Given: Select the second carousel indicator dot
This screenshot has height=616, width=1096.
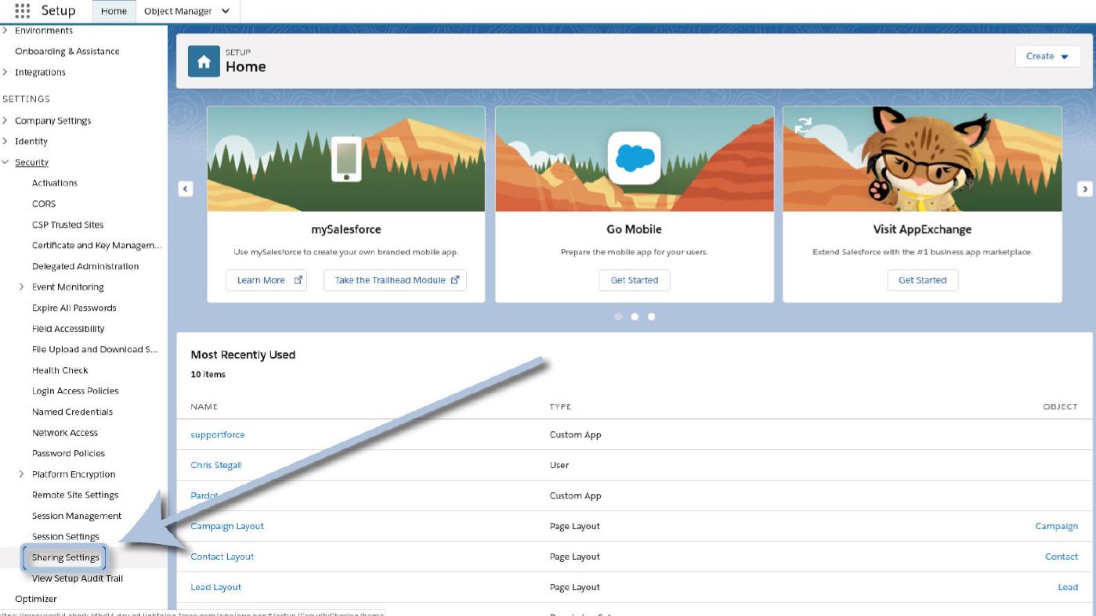Looking at the screenshot, I should pos(635,317).
